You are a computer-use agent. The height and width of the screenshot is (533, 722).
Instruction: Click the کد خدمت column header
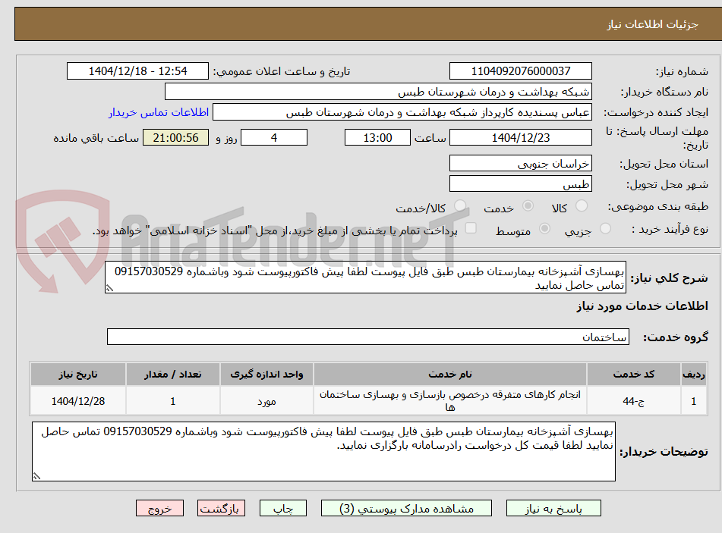[x=633, y=375]
